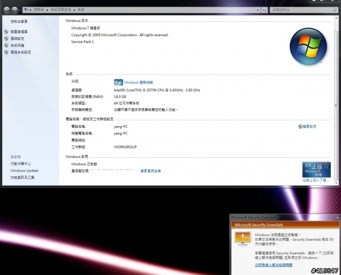Open the address bar history dropdown arrow
The height and width of the screenshot is (275, 341).
(258, 10)
